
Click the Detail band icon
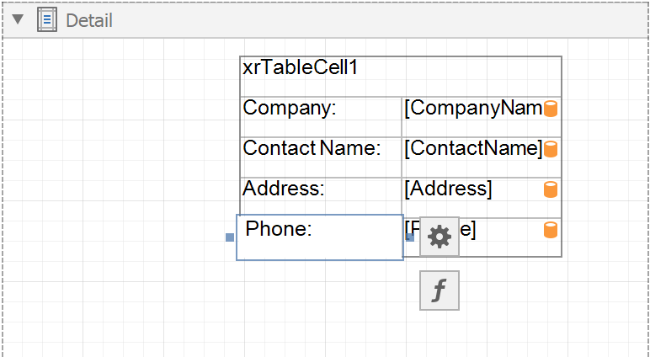[47, 20]
